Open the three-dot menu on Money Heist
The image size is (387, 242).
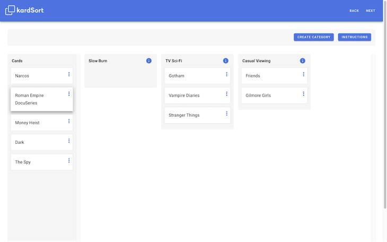click(x=69, y=121)
